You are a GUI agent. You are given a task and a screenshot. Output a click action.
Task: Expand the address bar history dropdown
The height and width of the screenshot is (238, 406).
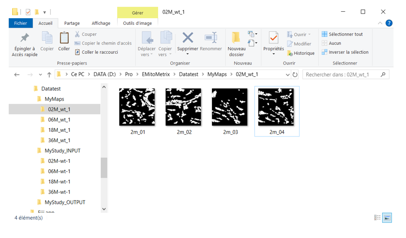pos(287,74)
